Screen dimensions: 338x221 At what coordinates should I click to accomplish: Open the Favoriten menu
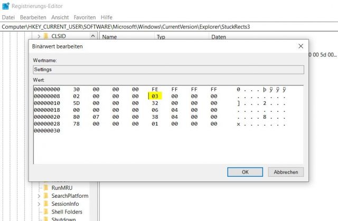point(84,17)
